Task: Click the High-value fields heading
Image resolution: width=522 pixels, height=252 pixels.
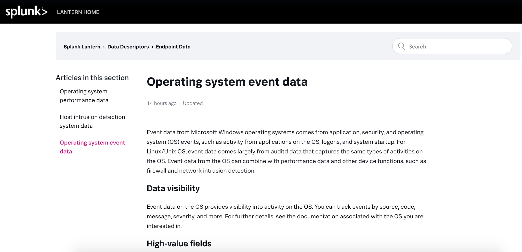Action: (x=179, y=244)
